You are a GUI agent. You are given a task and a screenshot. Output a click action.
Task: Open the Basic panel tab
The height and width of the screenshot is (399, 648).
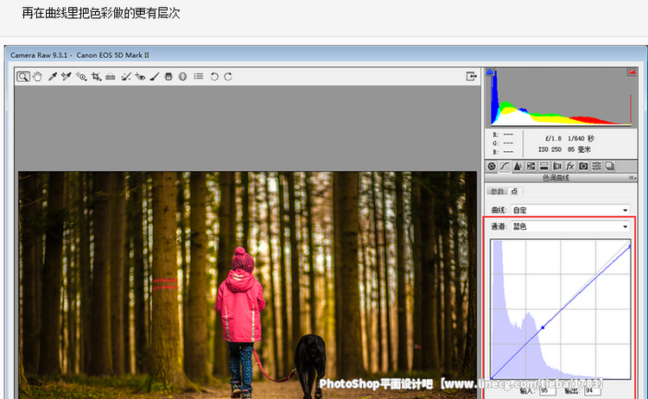pyautogui.click(x=492, y=167)
